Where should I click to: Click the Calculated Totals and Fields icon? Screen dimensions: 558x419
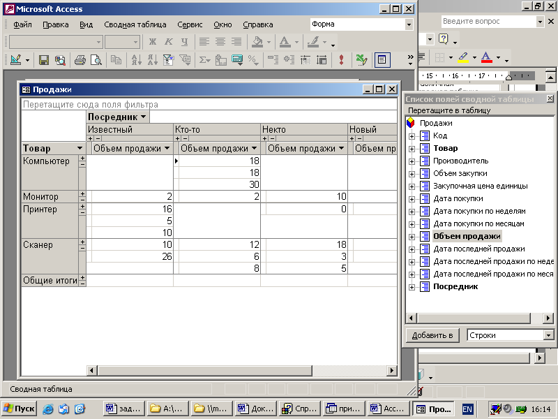pos(237,60)
